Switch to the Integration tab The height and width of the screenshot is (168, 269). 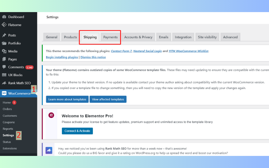pos(183,37)
